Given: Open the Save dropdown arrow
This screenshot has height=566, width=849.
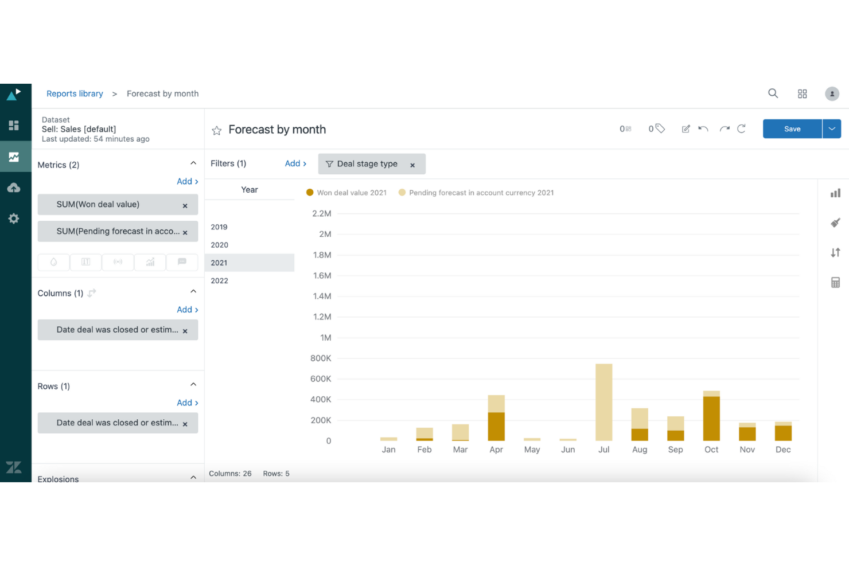Looking at the screenshot, I should tap(831, 128).
